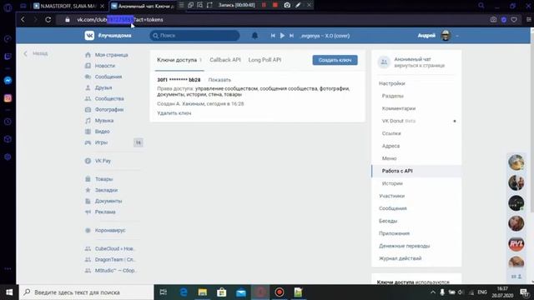Screen dimensions: 534x300
Task: Open the DragonTeam community shortcut
Action: tap(115, 259)
